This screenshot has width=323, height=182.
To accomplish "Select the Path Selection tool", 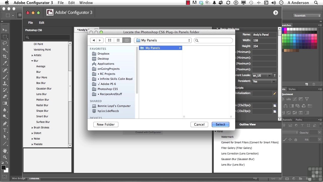I will (5, 137).
